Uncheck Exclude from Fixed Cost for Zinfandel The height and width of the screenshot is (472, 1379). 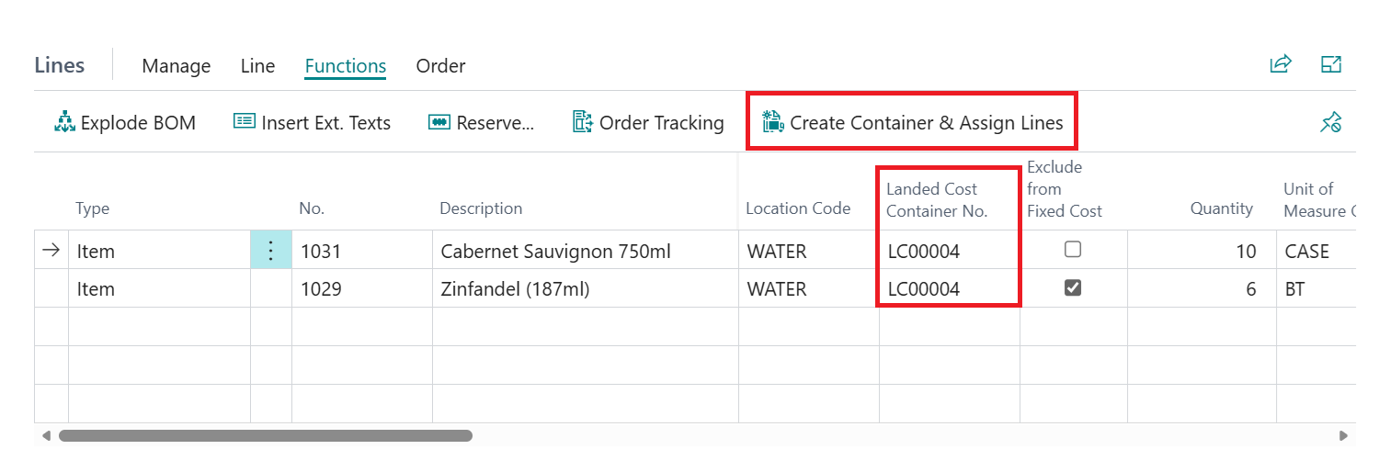[1073, 288]
